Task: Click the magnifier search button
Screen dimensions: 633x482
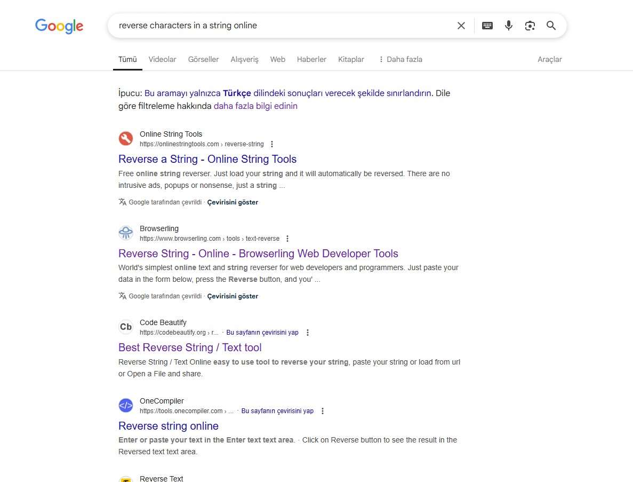Action: click(551, 26)
